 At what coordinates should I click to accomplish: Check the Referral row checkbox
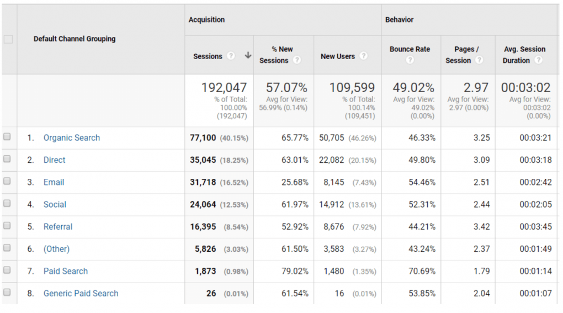[7, 226]
